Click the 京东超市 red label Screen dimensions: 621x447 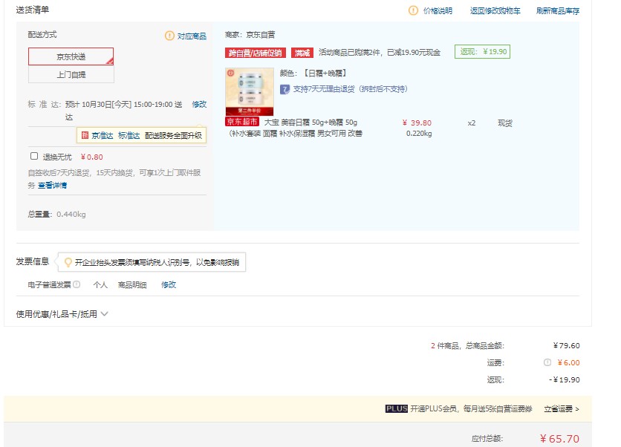(242, 122)
